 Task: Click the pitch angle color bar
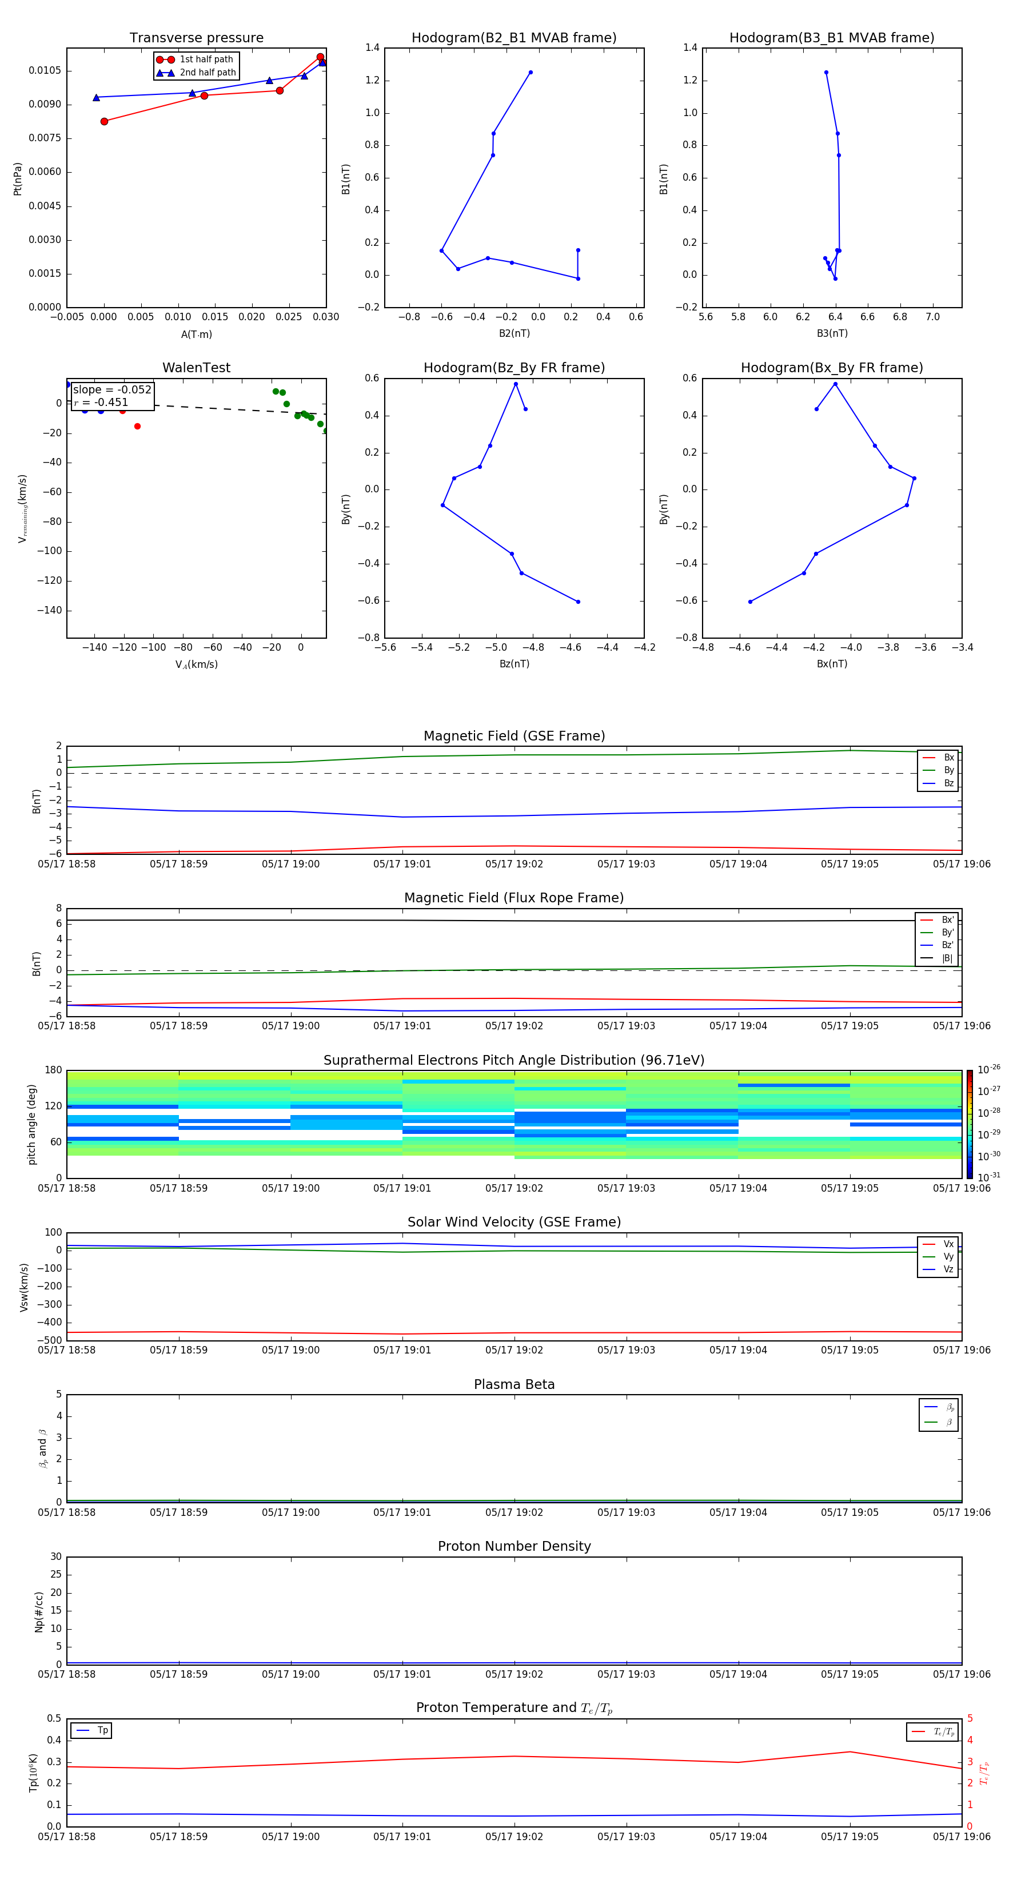970,1124
